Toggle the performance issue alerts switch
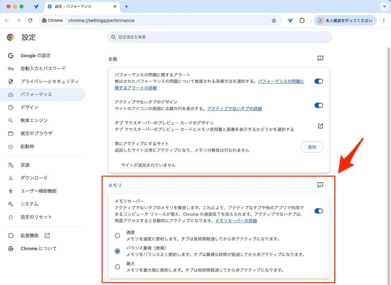The height and width of the screenshot is (285, 391). click(x=318, y=81)
